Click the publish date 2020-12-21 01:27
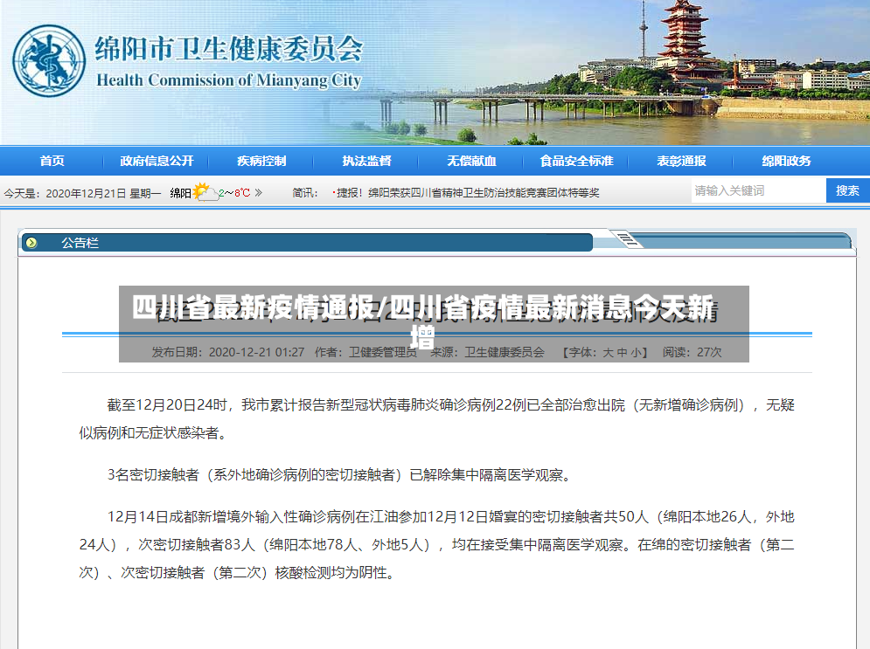This screenshot has height=649, width=870. click(x=256, y=353)
